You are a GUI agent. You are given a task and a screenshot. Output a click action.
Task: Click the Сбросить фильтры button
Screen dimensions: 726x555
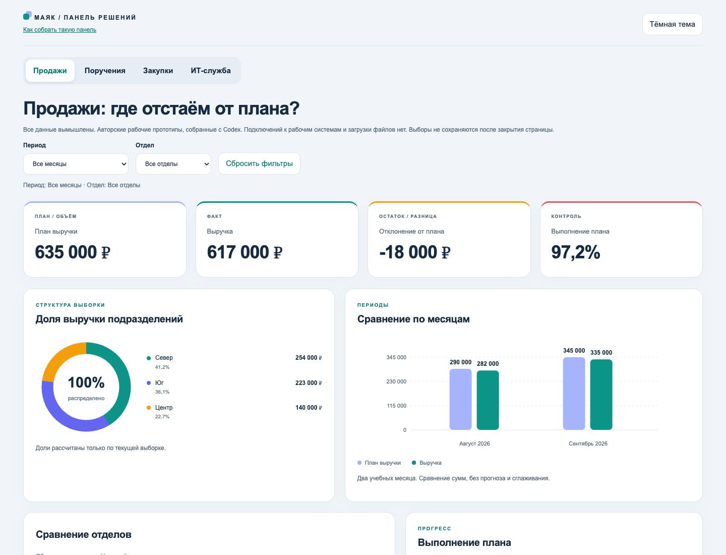click(x=259, y=163)
